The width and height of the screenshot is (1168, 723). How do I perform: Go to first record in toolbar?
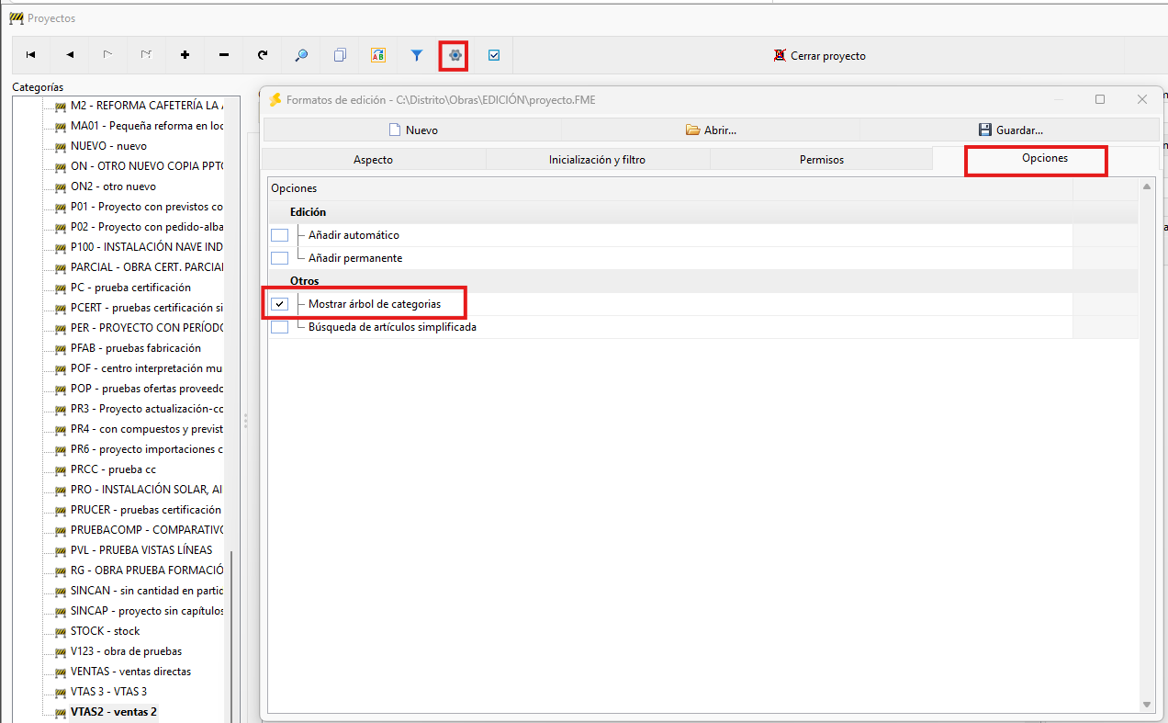coord(30,55)
